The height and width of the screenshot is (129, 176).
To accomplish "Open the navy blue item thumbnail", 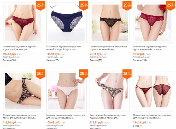I will click(66, 23).
